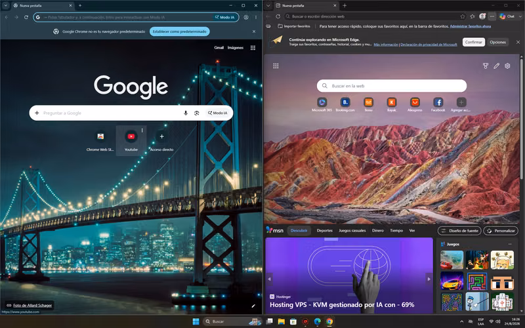Screen dimensions: 525x328
Task: Open the Chrome Web Store shortcut
Action: click(100, 140)
